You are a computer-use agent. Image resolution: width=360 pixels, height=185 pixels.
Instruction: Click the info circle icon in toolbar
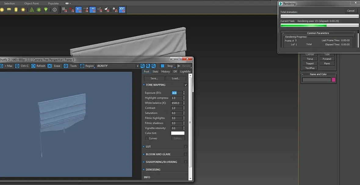tap(55, 10)
